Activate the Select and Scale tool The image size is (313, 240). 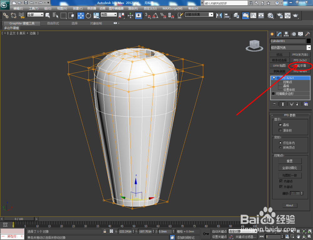pyautogui.click(x=96, y=15)
